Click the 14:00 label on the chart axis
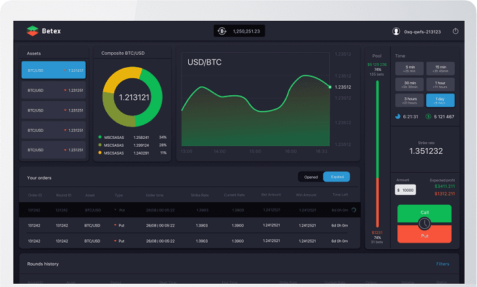This screenshot has height=287, width=477. click(220, 151)
